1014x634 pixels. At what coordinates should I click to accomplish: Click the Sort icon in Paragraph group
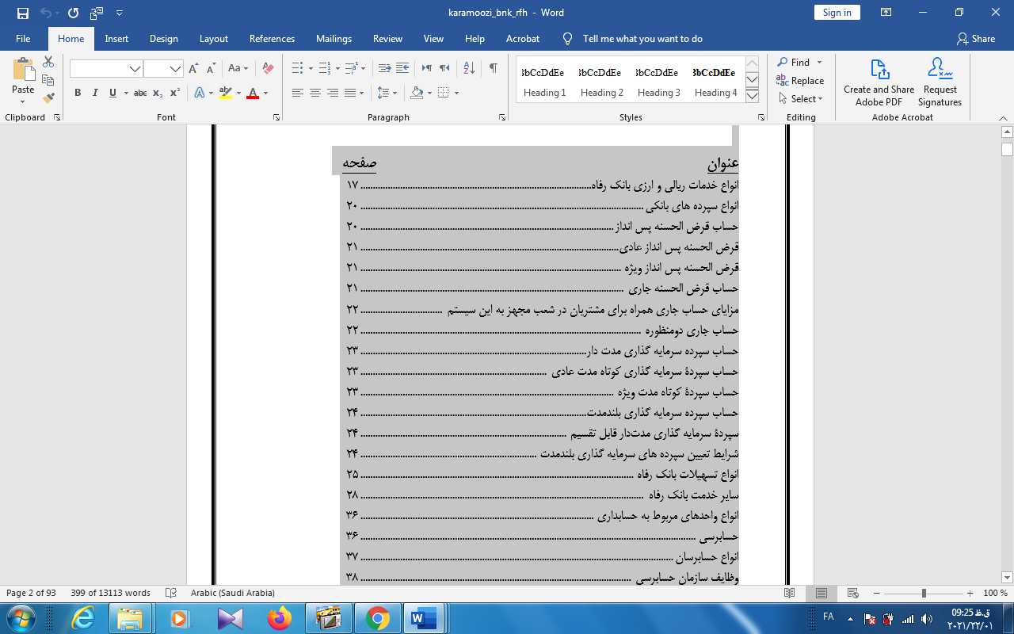pyautogui.click(x=468, y=68)
